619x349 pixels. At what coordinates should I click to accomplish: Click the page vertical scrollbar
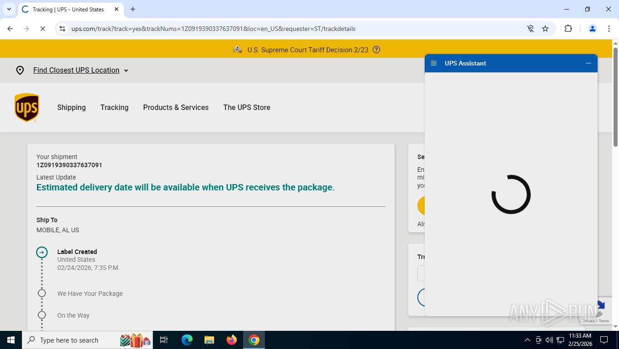click(615, 96)
